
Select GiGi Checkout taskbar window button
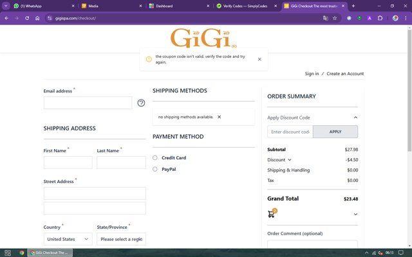[50, 253]
